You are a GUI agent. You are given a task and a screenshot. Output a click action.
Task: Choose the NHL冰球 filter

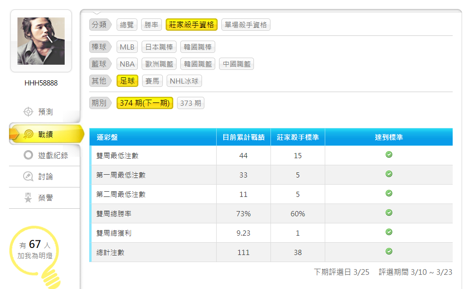click(x=184, y=81)
